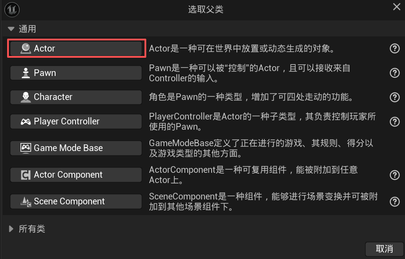Show Player Controller documentation help icon
Image resolution: width=405 pixels, height=259 pixels.
pyautogui.click(x=394, y=121)
